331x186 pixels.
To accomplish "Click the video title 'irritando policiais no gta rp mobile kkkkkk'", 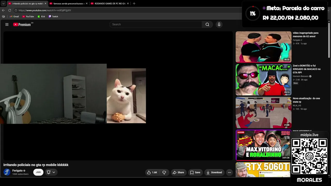I will [x=36, y=165].
